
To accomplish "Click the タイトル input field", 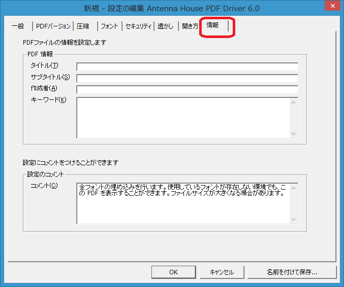I will pos(187,67).
